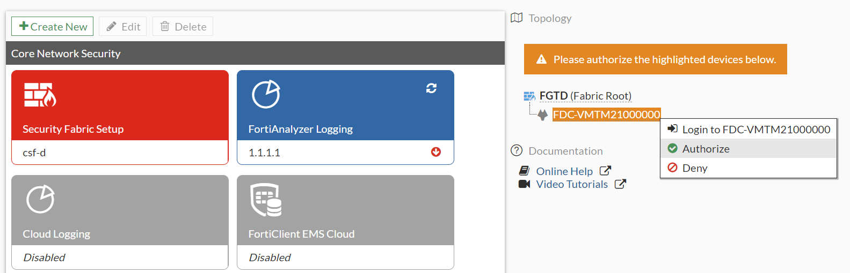The height and width of the screenshot is (273, 850).
Task: Click the red down-status arrow icon
Action: (436, 152)
